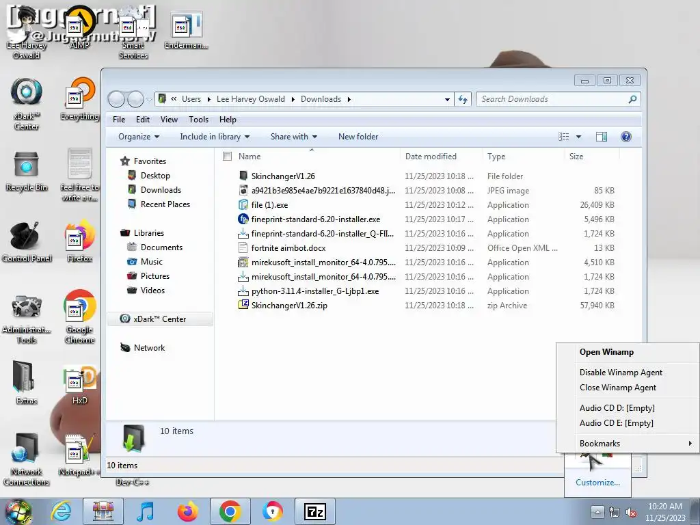Viewport: 700px width, 525px height.
Task: Open the Firefox desktop shortcut
Action: point(79,241)
